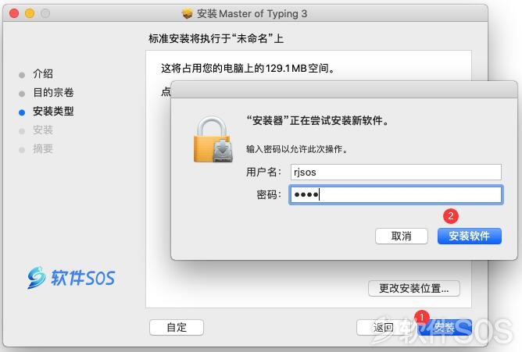Image resolution: width=522 pixels, height=352 pixels.
Task: Click the gray bullet beside 介绍
Action: 22,75
